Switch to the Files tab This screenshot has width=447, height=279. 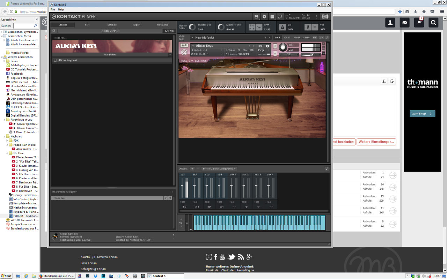(x=87, y=25)
